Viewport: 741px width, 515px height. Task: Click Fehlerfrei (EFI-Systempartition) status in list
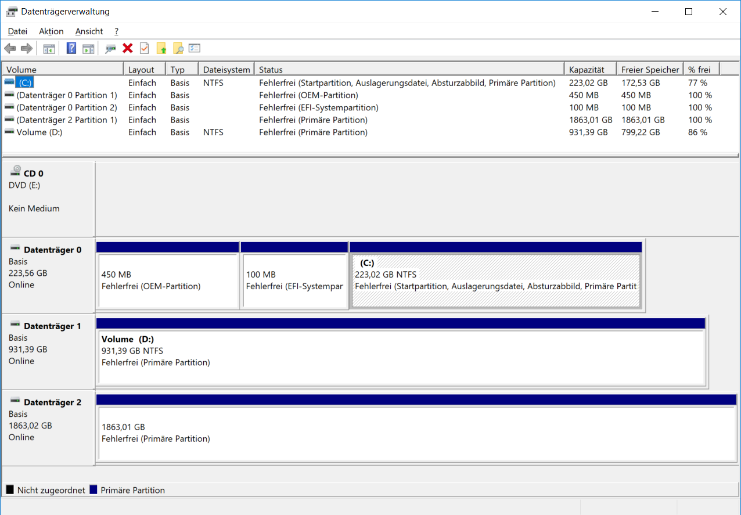point(319,107)
